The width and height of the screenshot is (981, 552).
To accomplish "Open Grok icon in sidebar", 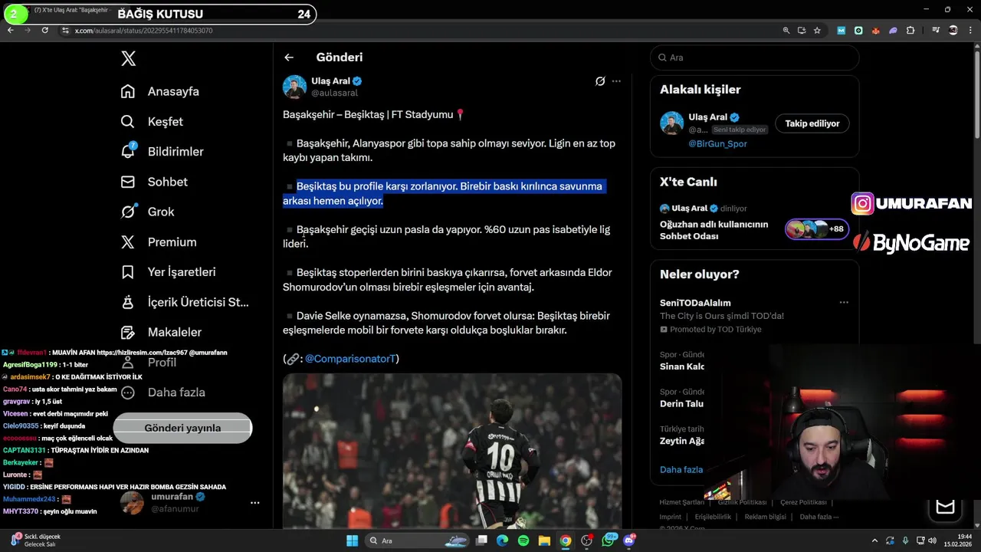I will tap(128, 212).
